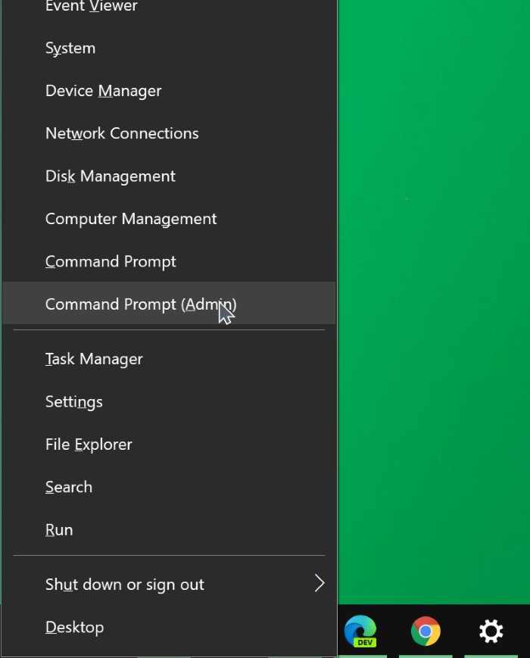This screenshot has height=658, width=530.
Task: Select Desktop at the menu bottom
Action: pos(169,628)
